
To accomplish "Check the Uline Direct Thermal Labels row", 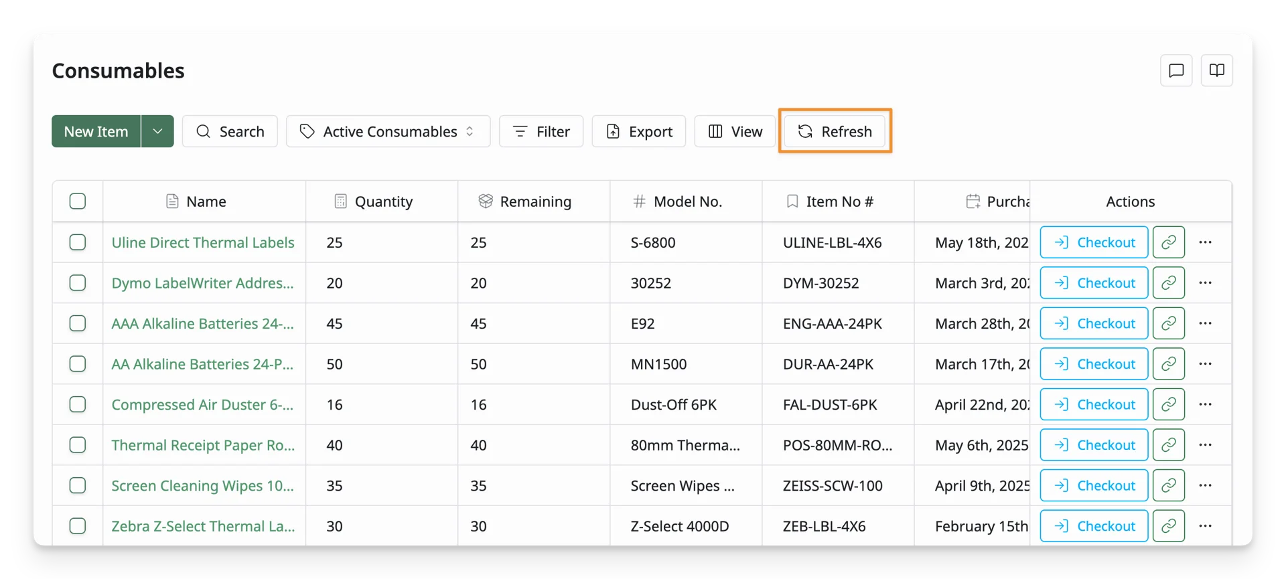I will (78, 242).
